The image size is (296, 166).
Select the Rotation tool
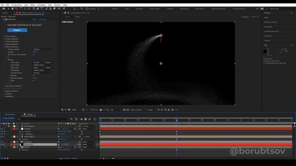click(21, 9)
